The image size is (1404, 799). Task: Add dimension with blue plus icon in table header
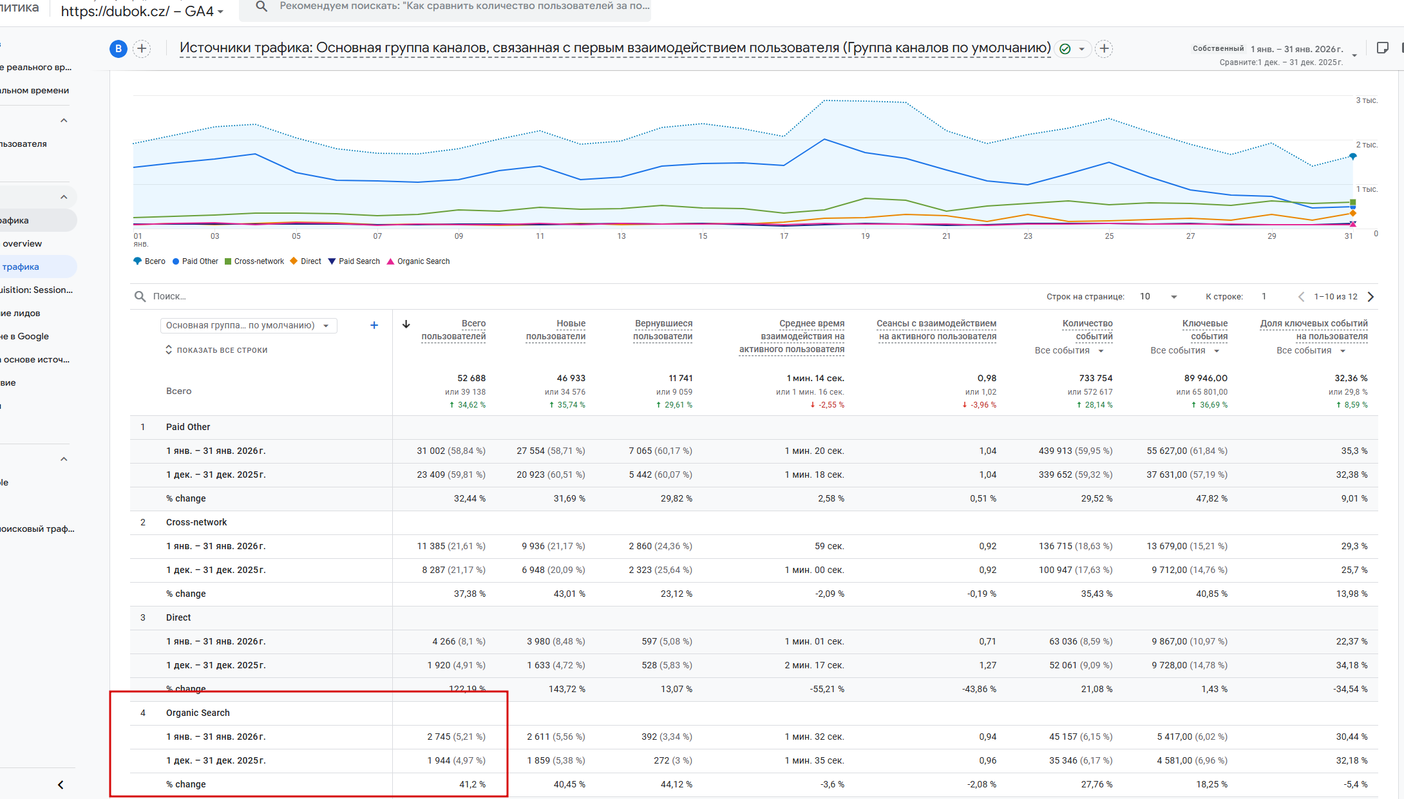[x=374, y=325]
